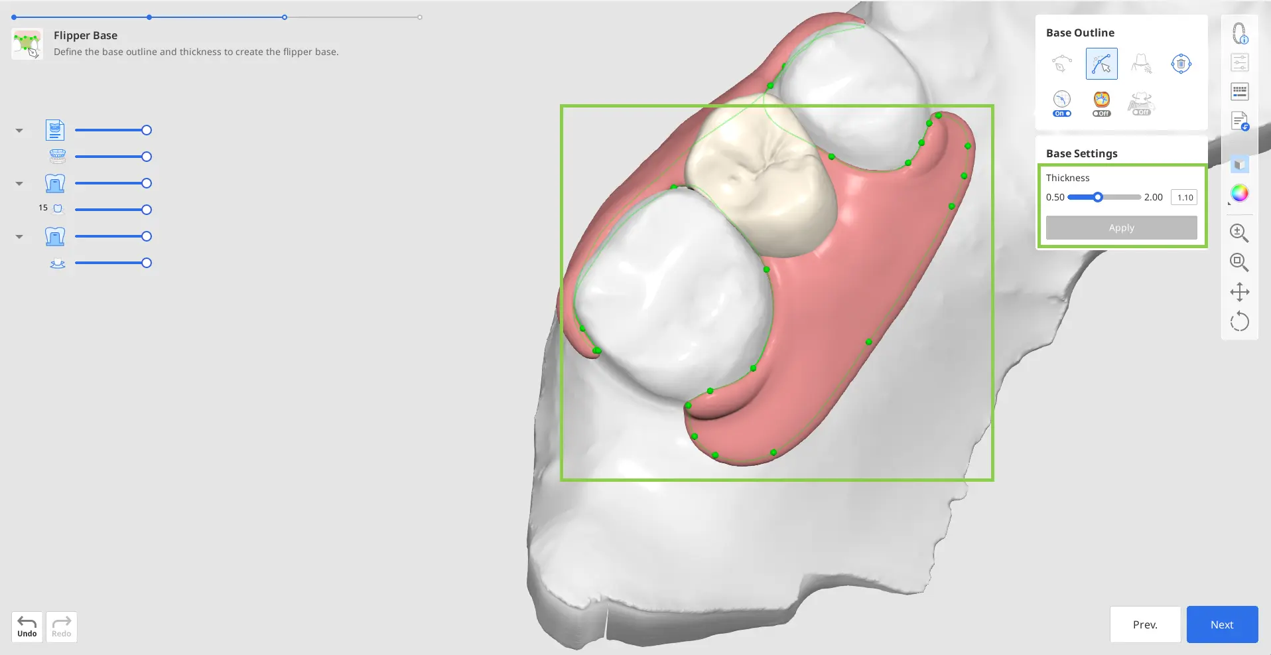The width and height of the screenshot is (1271, 655).
Task: Click opacity slider for scan document row
Action: click(113, 130)
